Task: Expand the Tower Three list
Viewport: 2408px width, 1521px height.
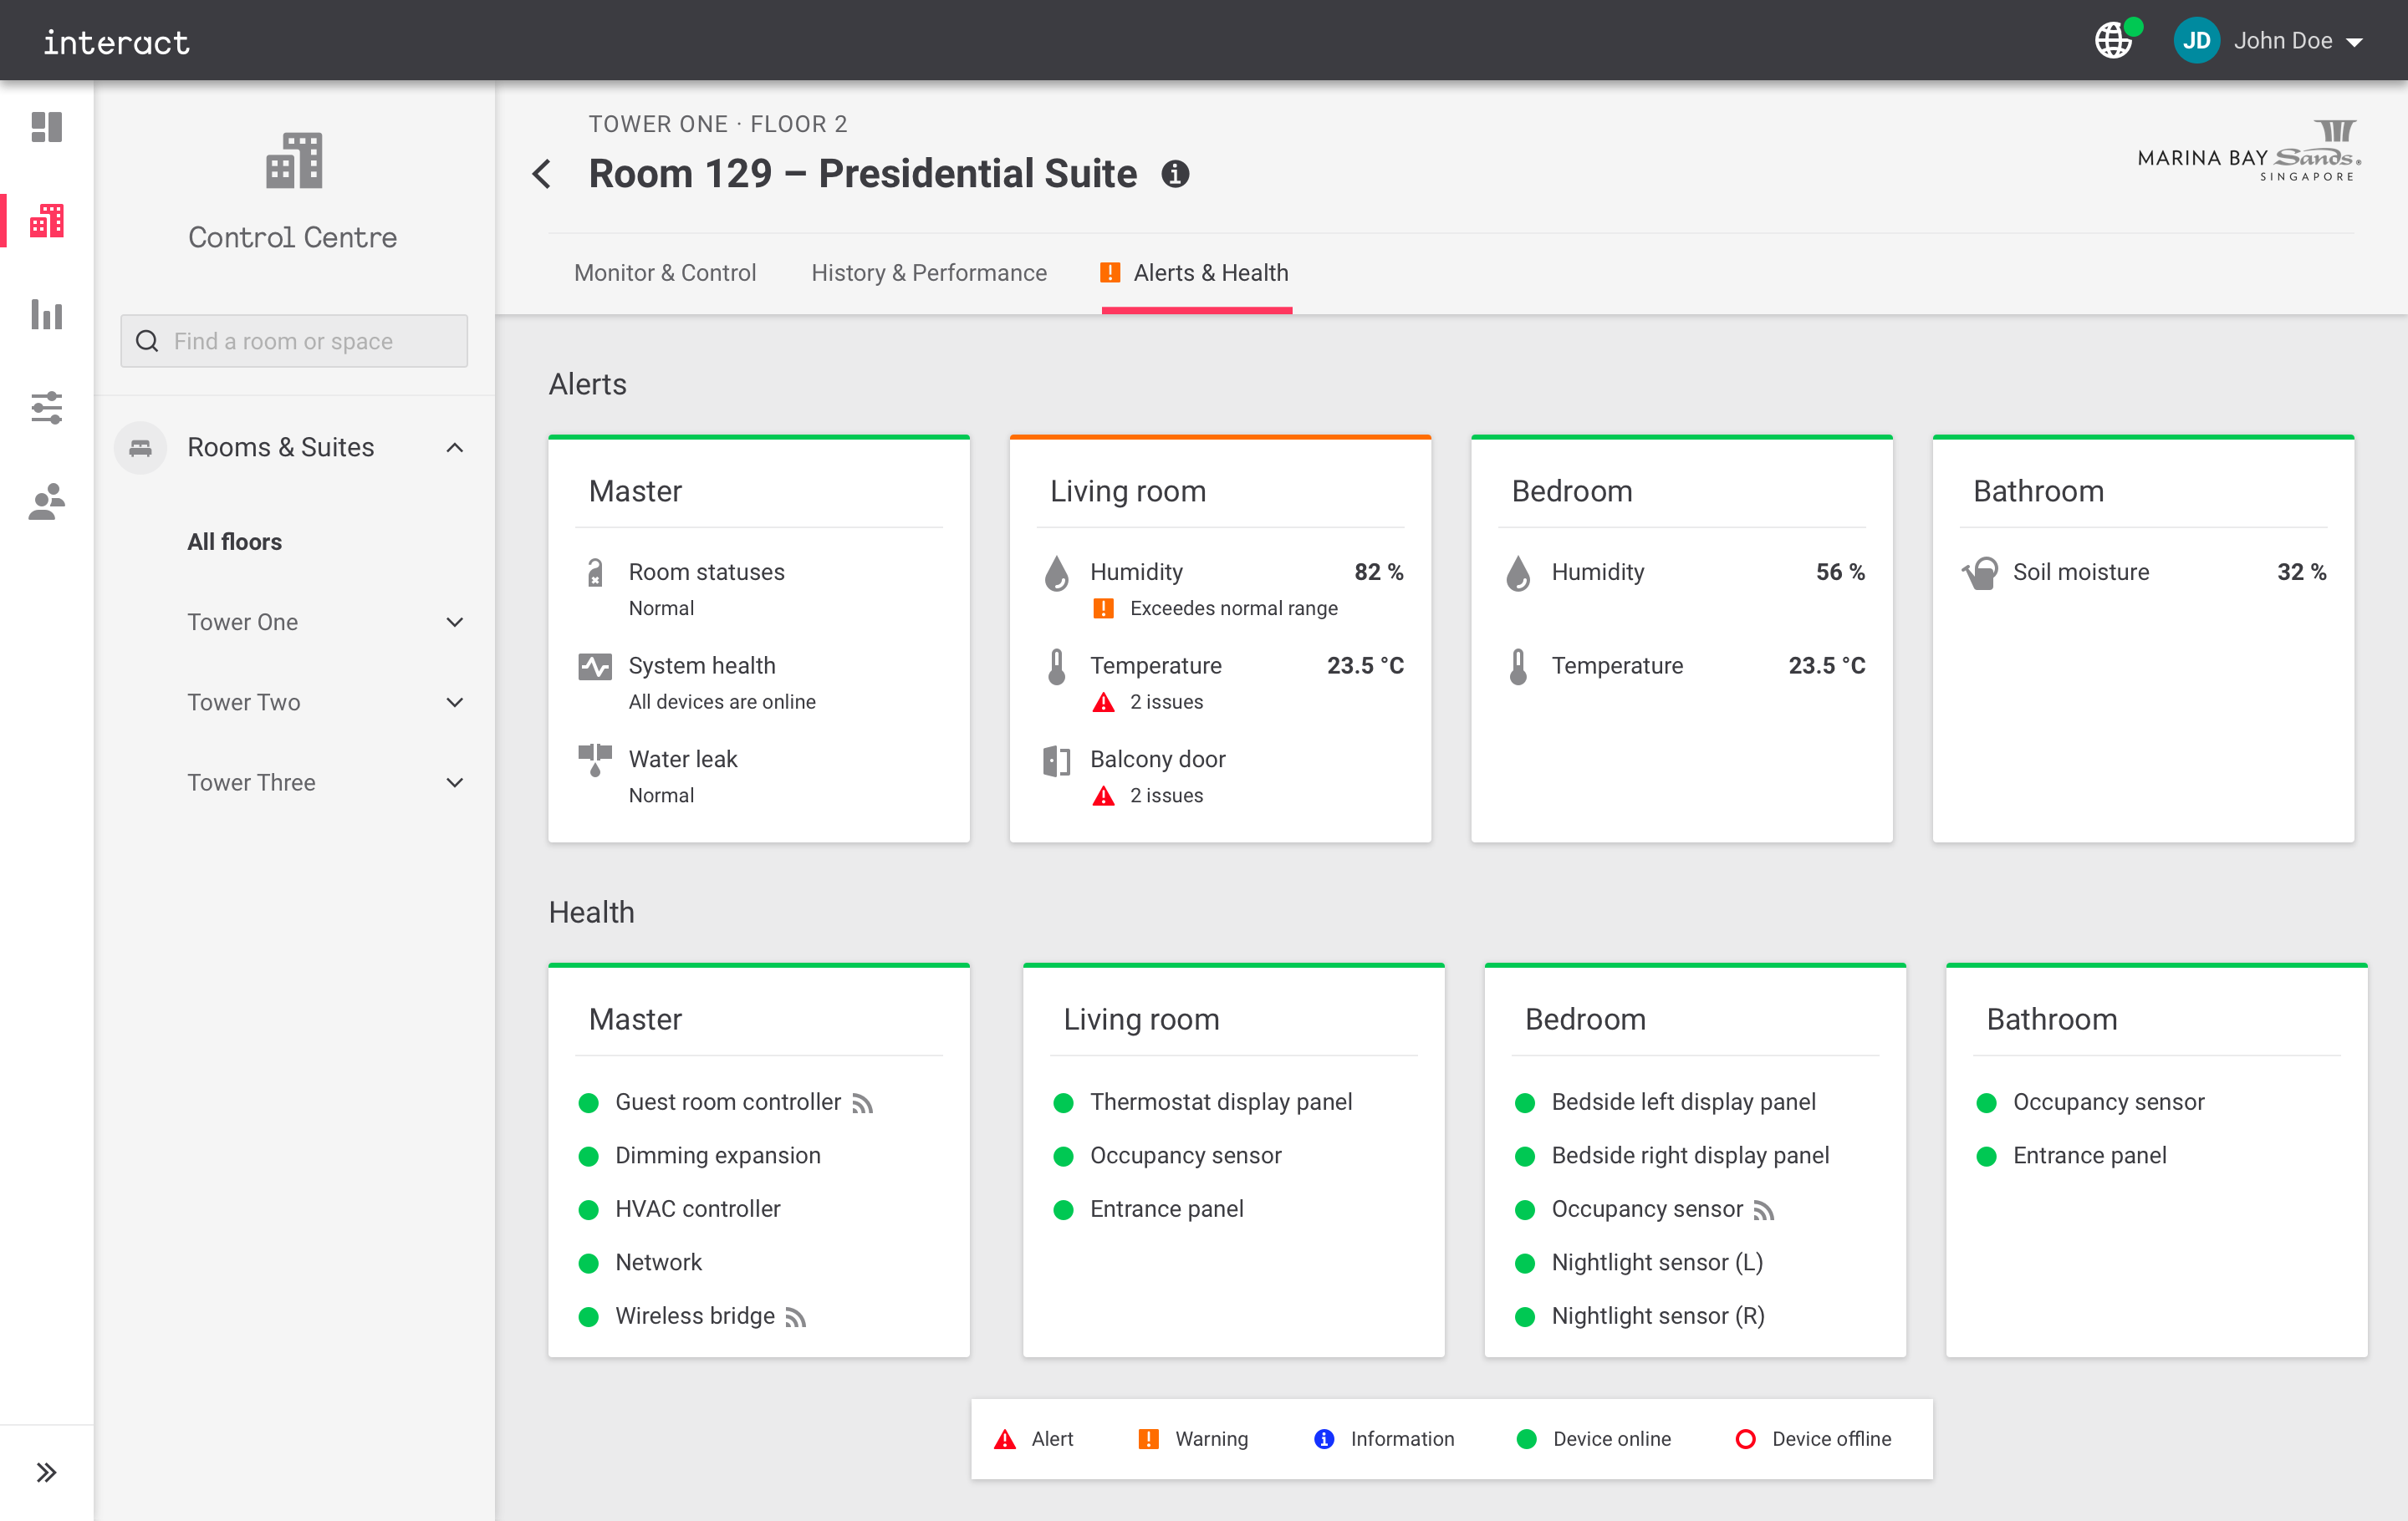Action: pos(455,782)
